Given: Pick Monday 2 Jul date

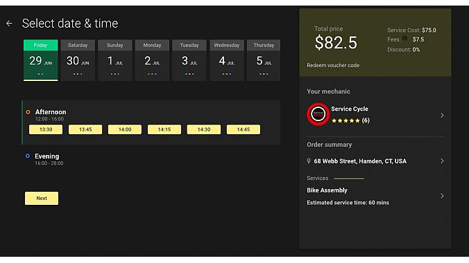Looking at the screenshot, I should click(152, 60).
